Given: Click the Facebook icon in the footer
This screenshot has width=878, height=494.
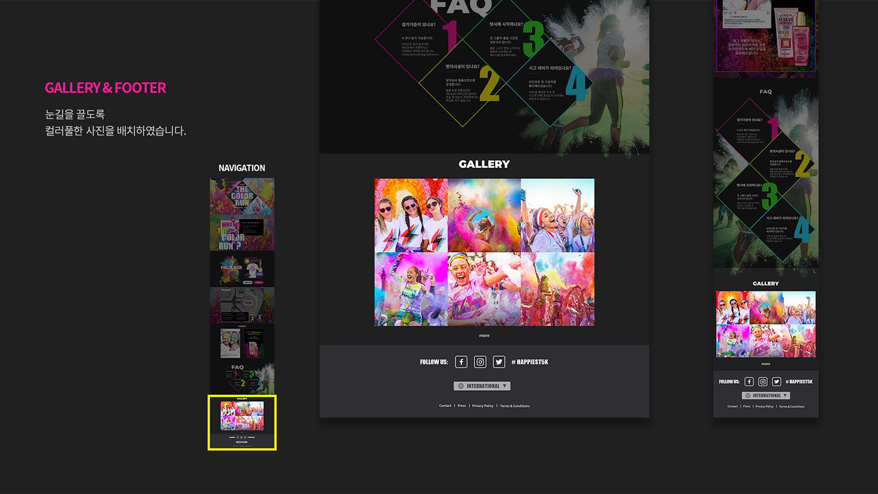Looking at the screenshot, I should pos(462,362).
